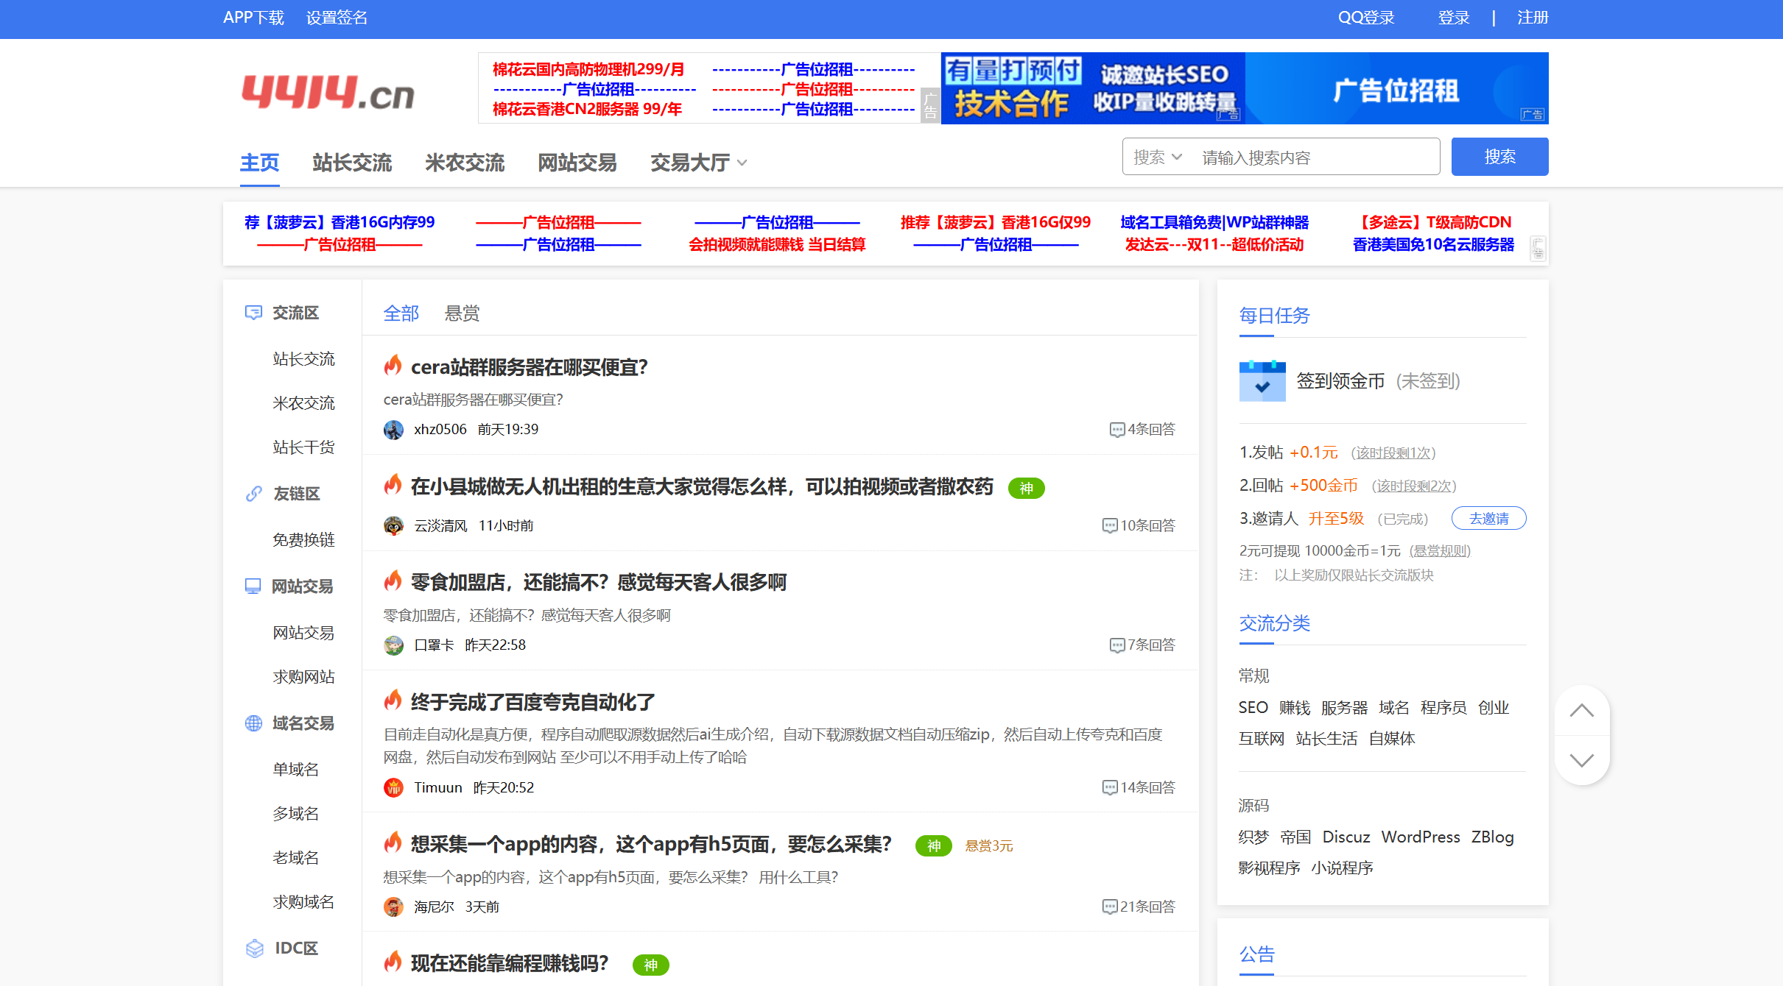1783x986 pixels.
Task: Click the 域名交易 globe icon
Action: pyautogui.click(x=253, y=723)
